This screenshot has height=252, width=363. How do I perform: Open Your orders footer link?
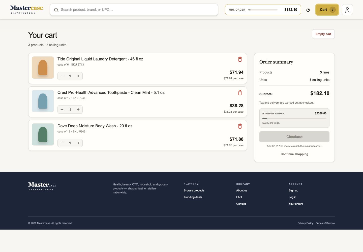pyautogui.click(x=296, y=204)
